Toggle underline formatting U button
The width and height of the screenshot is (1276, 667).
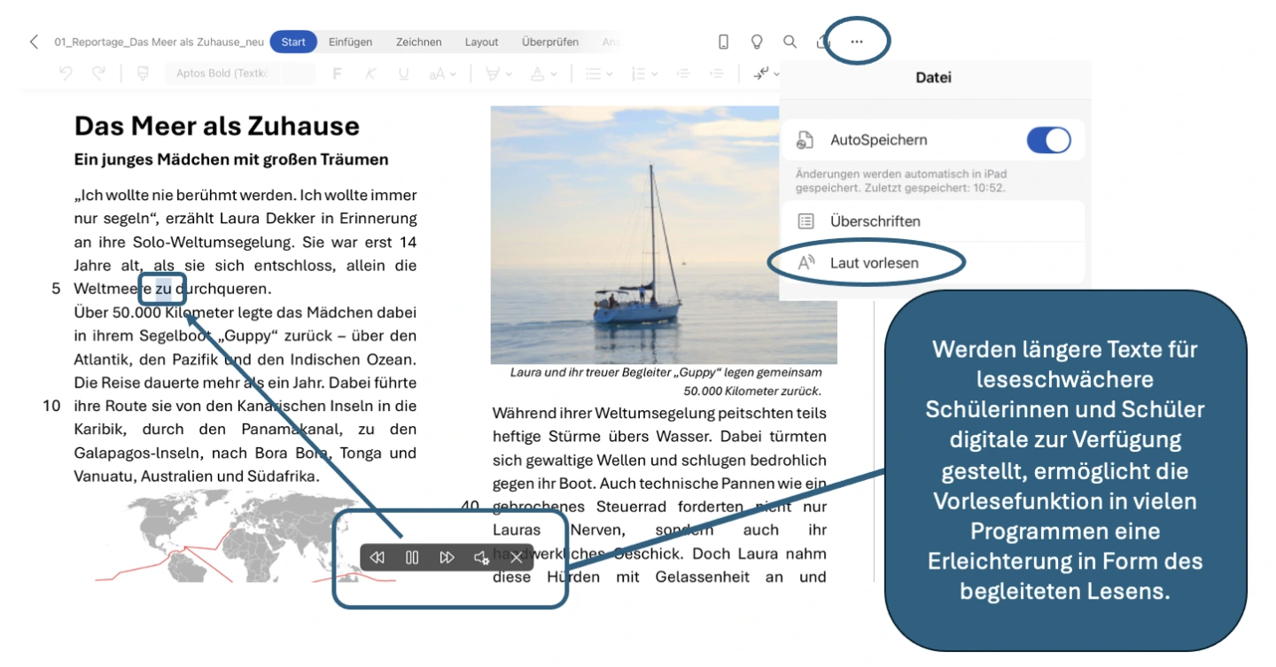(x=403, y=74)
